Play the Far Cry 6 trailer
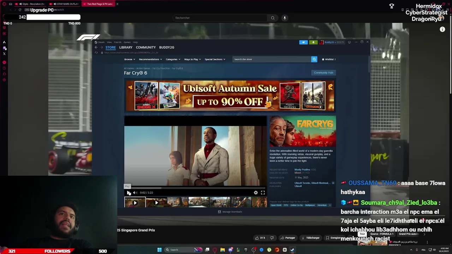 (x=129, y=193)
